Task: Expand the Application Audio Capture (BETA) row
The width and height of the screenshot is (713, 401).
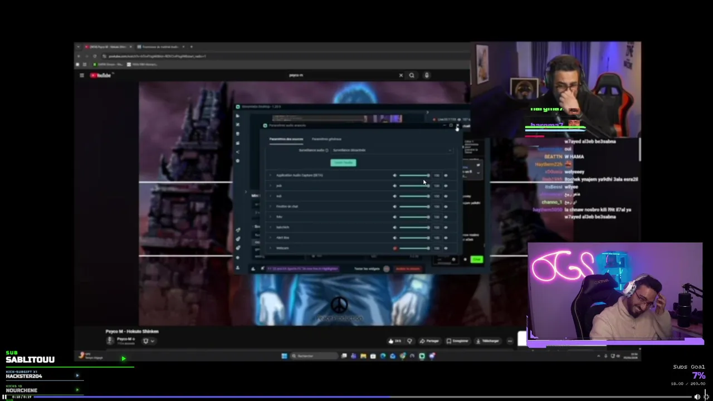Action: pyautogui.click(x=270, y=175)
